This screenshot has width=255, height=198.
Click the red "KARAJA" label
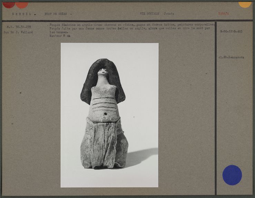click(223, 14)
